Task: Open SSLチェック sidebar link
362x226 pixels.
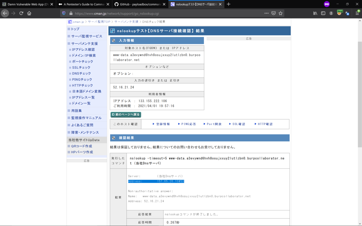Action: coord(81,67)
